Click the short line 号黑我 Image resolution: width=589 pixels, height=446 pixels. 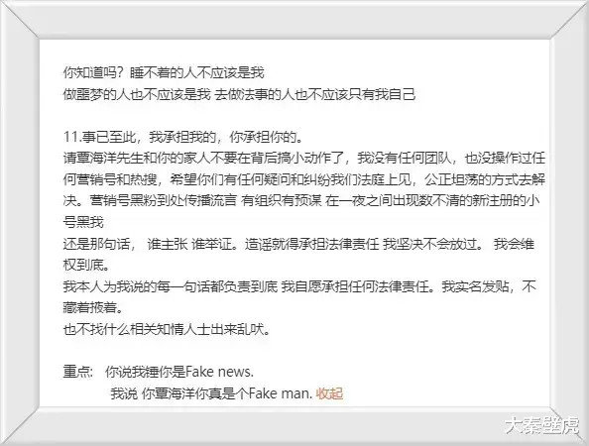[83, 222]
